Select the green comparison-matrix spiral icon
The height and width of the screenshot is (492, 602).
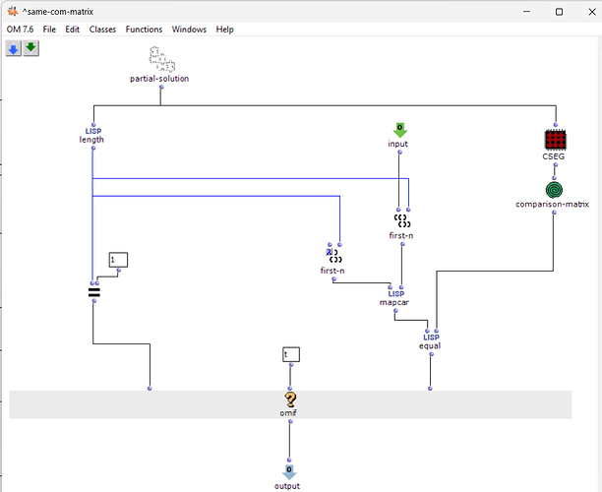[x=554, y=190]
